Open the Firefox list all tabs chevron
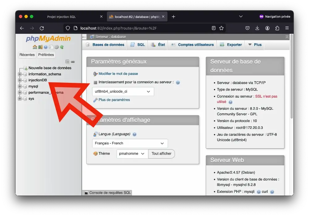Viewport: 309px width, 216px height. pyautogui.click(x=241, y=17)
